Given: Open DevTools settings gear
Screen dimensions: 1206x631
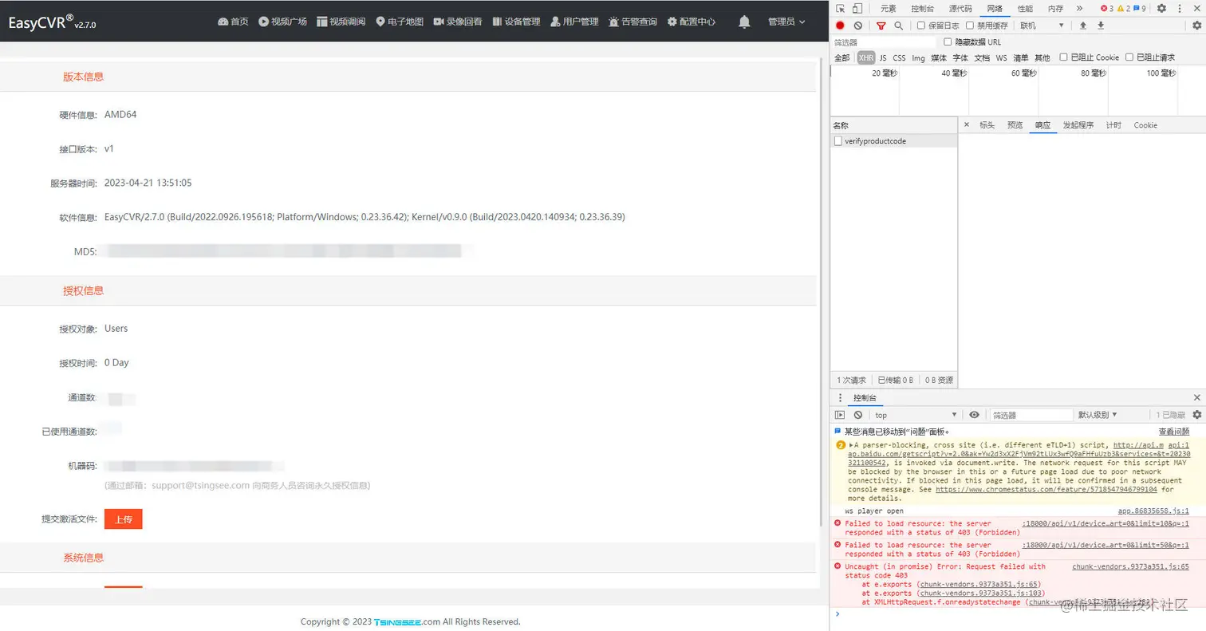Looking at the screenshot, I should click(x=1161, y=8).
